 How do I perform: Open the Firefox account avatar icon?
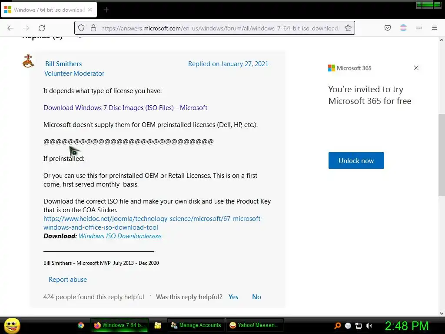point(403,28)
